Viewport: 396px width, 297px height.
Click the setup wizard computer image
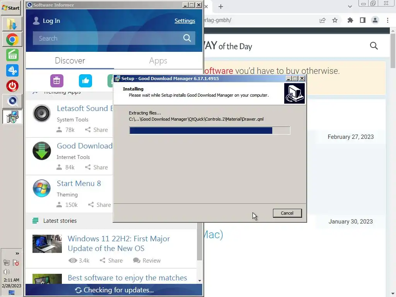coord(294,94)
